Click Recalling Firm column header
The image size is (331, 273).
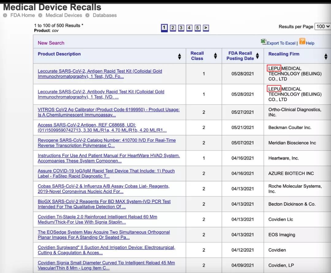284,54
